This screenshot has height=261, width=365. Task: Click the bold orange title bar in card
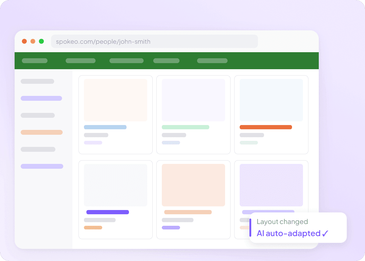click(x=266, y=127)
